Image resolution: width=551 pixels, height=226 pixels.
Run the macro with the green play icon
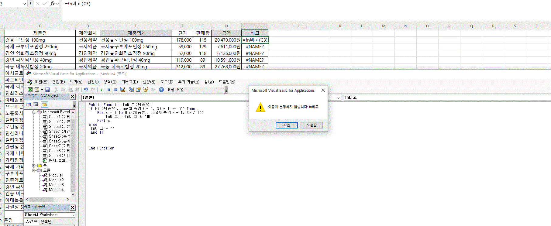(102, 90)
